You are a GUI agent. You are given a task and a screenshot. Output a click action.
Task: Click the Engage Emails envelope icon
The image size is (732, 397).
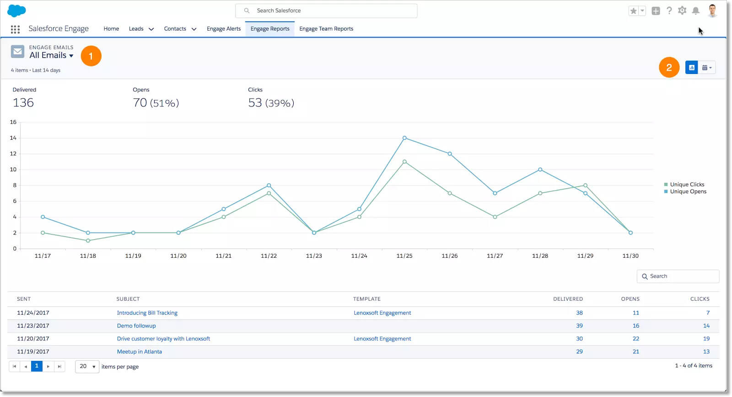[x=18, y=52]
